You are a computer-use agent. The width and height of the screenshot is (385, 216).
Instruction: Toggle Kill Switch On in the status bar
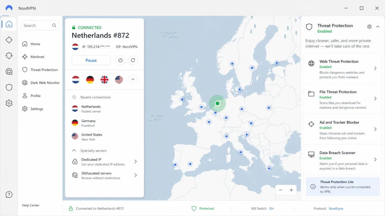(271, 209)
